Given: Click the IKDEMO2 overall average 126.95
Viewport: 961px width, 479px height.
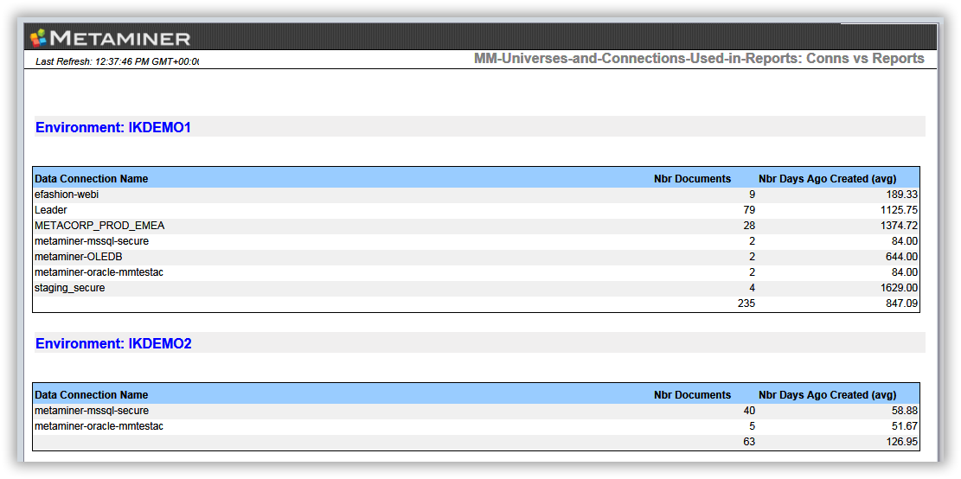Looking at the screenshot, I should pos(902,442).
